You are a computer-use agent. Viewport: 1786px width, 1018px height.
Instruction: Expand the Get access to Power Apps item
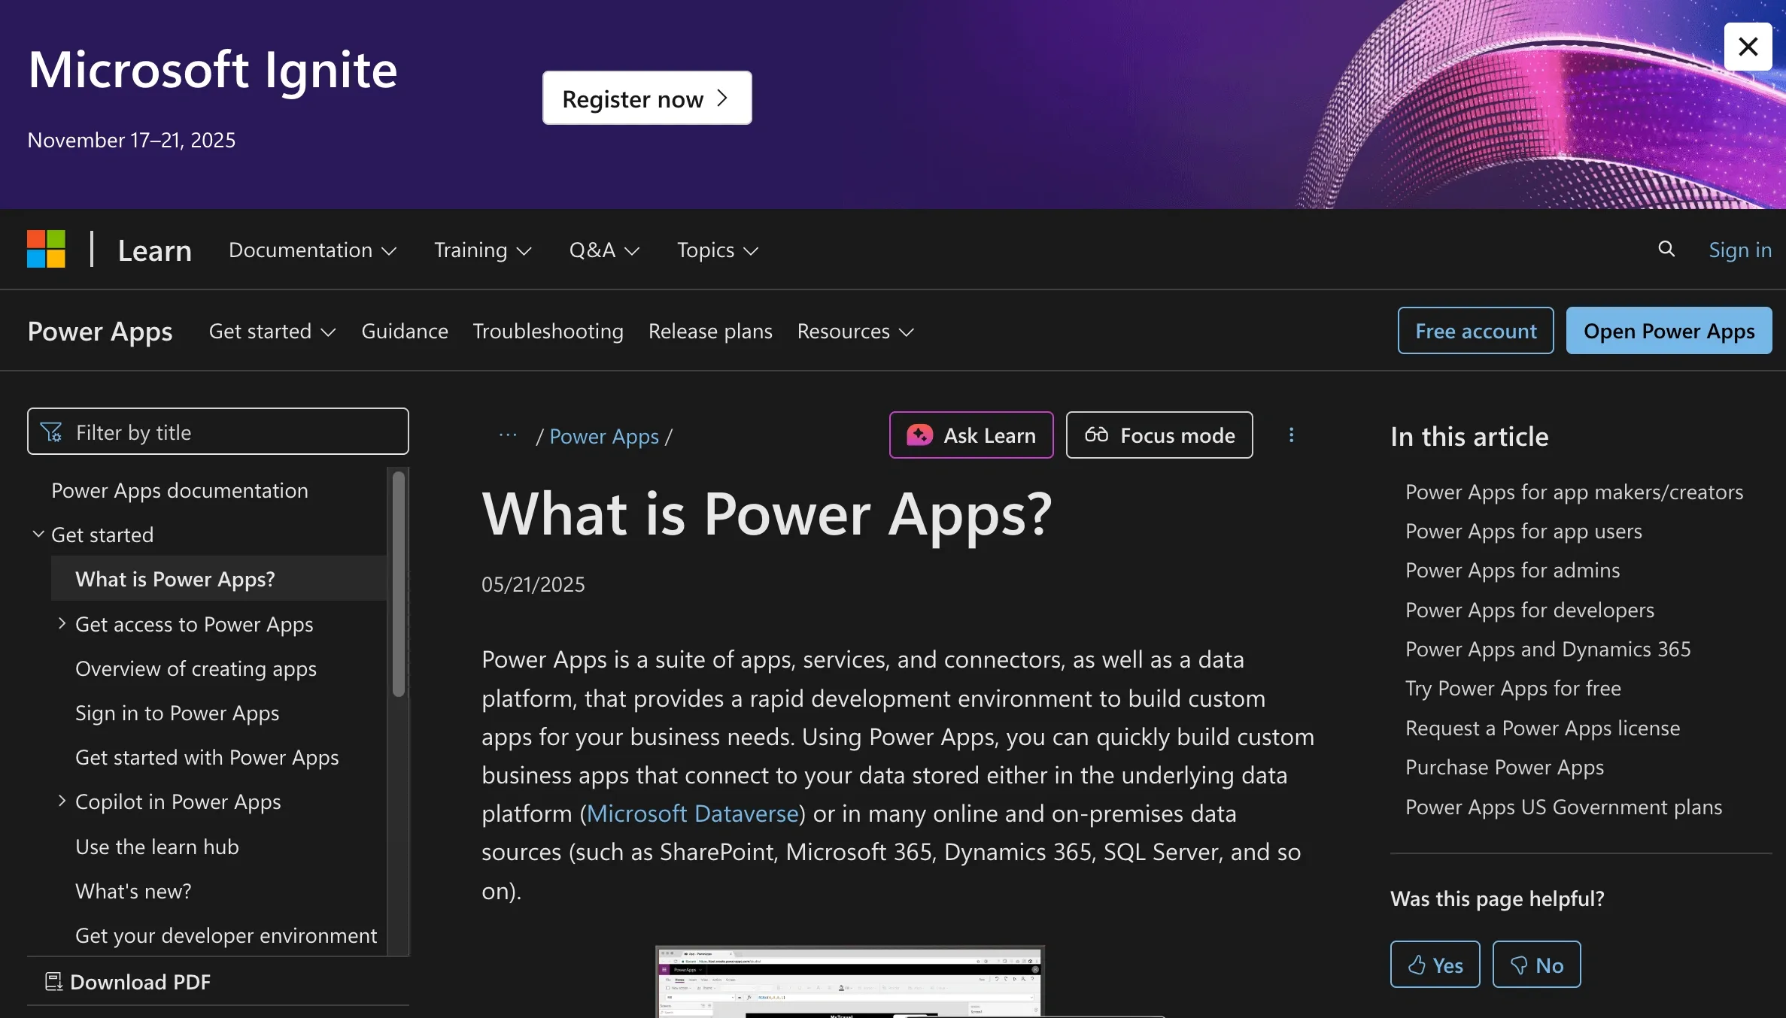coord(62,623)
